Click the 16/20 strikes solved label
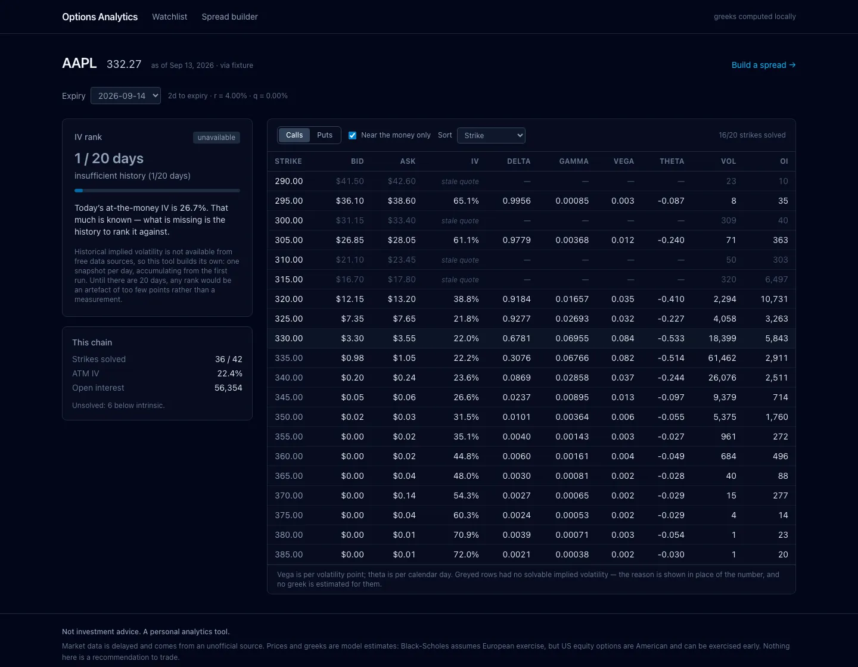 pyautogui.click(x=752, y=135)
